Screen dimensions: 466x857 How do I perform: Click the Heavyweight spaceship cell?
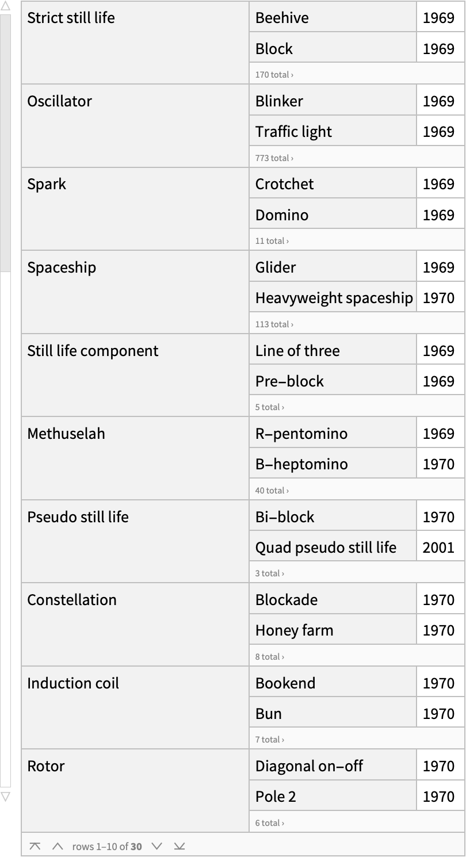[x=334, y=298]
